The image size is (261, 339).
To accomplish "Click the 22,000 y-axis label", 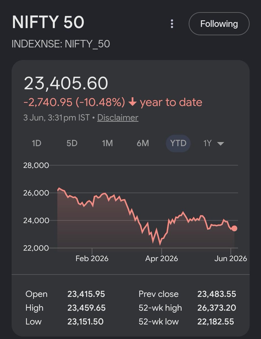I will (x=36, y=248).
